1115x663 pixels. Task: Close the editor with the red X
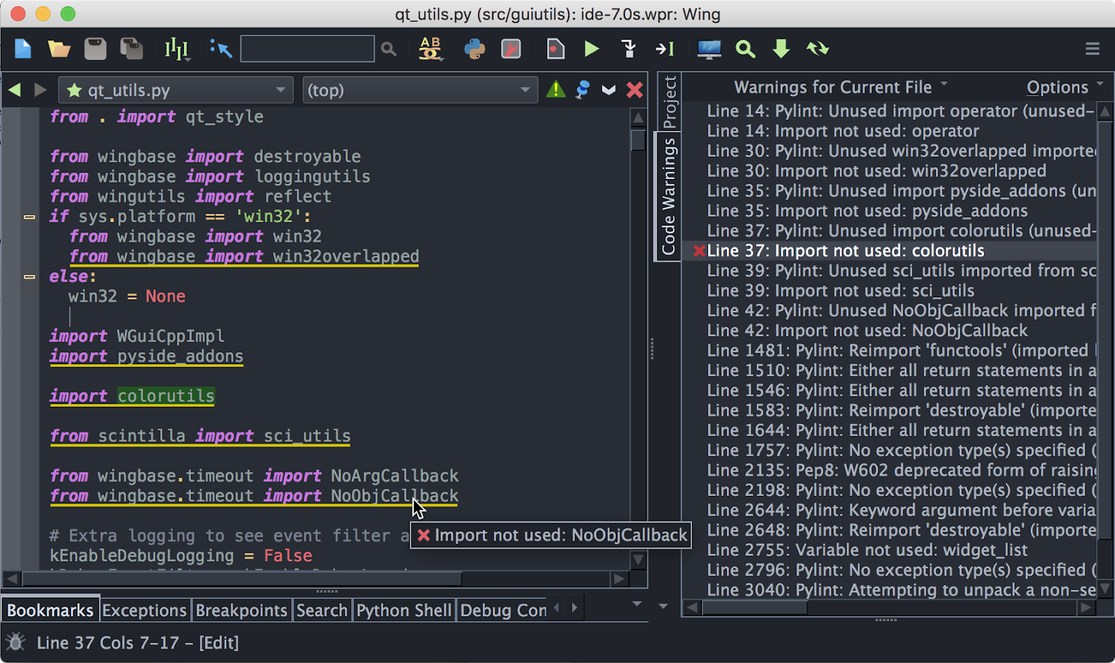point(635,90)
